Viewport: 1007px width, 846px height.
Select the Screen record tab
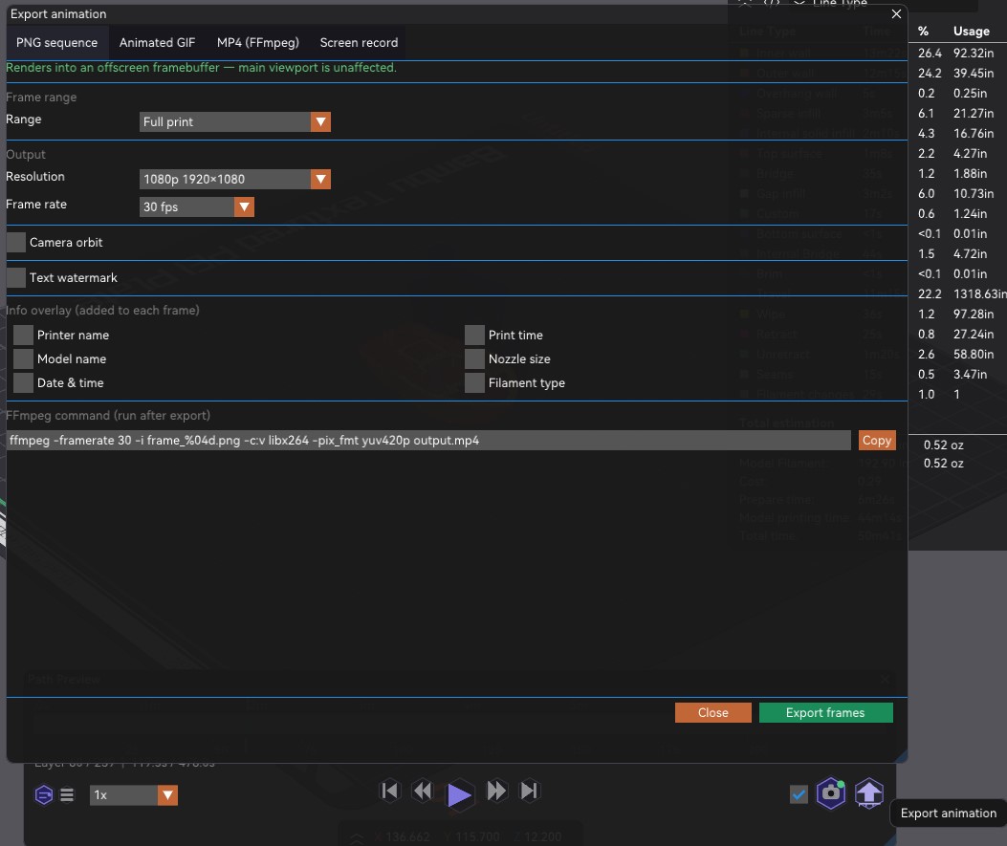click(x=359, y=42)
